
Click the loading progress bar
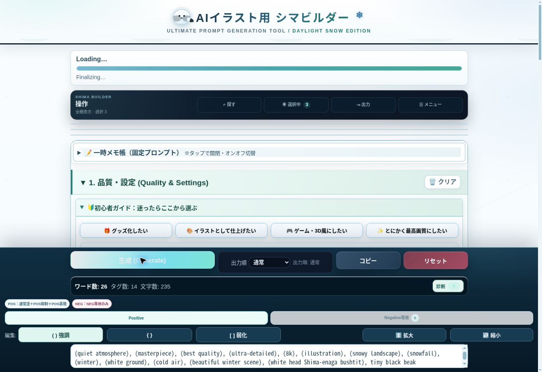(x=269, y=68)
